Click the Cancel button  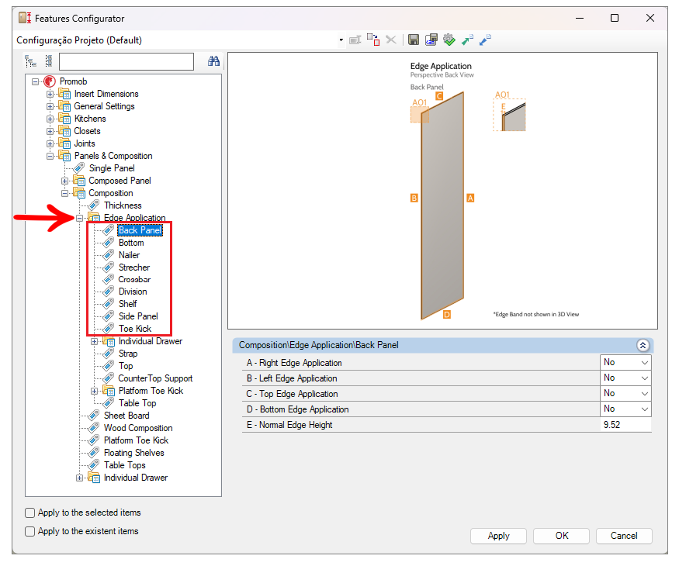pos(624,536)
